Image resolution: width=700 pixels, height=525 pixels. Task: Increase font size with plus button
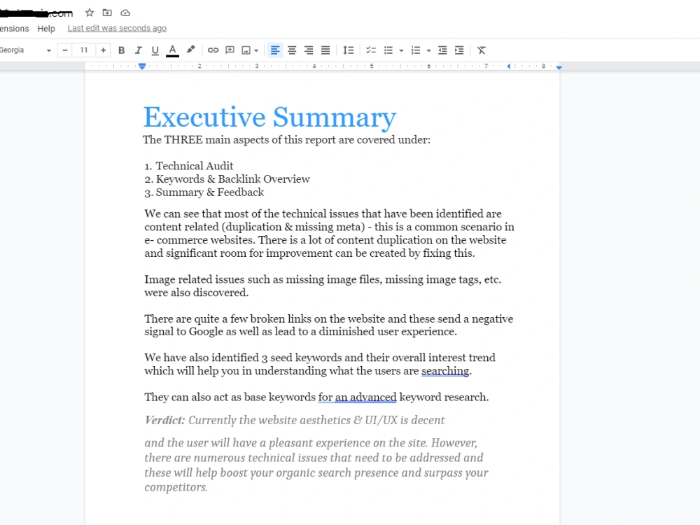(x=103, y=50)
